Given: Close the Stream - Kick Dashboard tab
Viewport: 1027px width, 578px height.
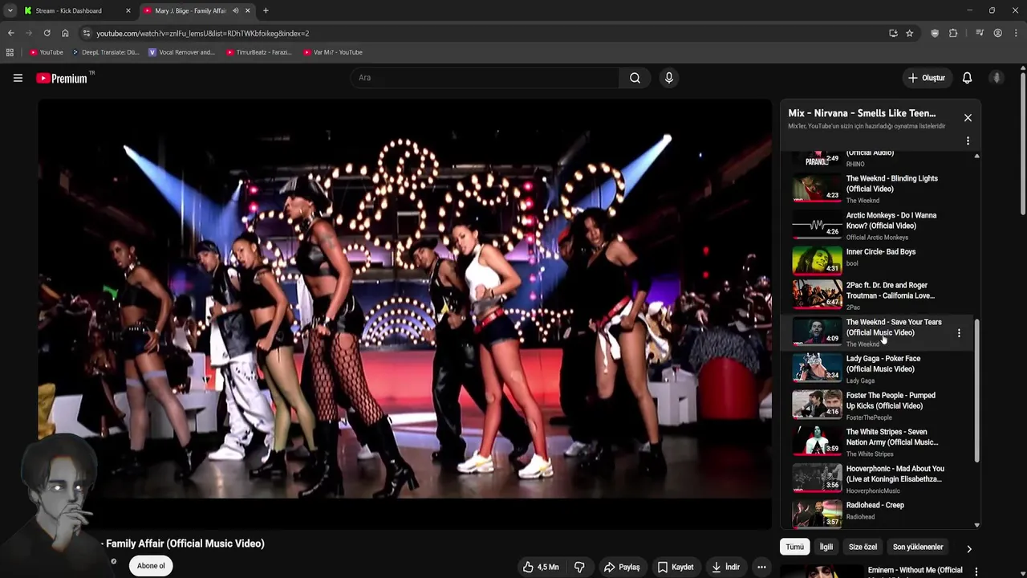Looking at the screenshot, I should click(128, 10).
